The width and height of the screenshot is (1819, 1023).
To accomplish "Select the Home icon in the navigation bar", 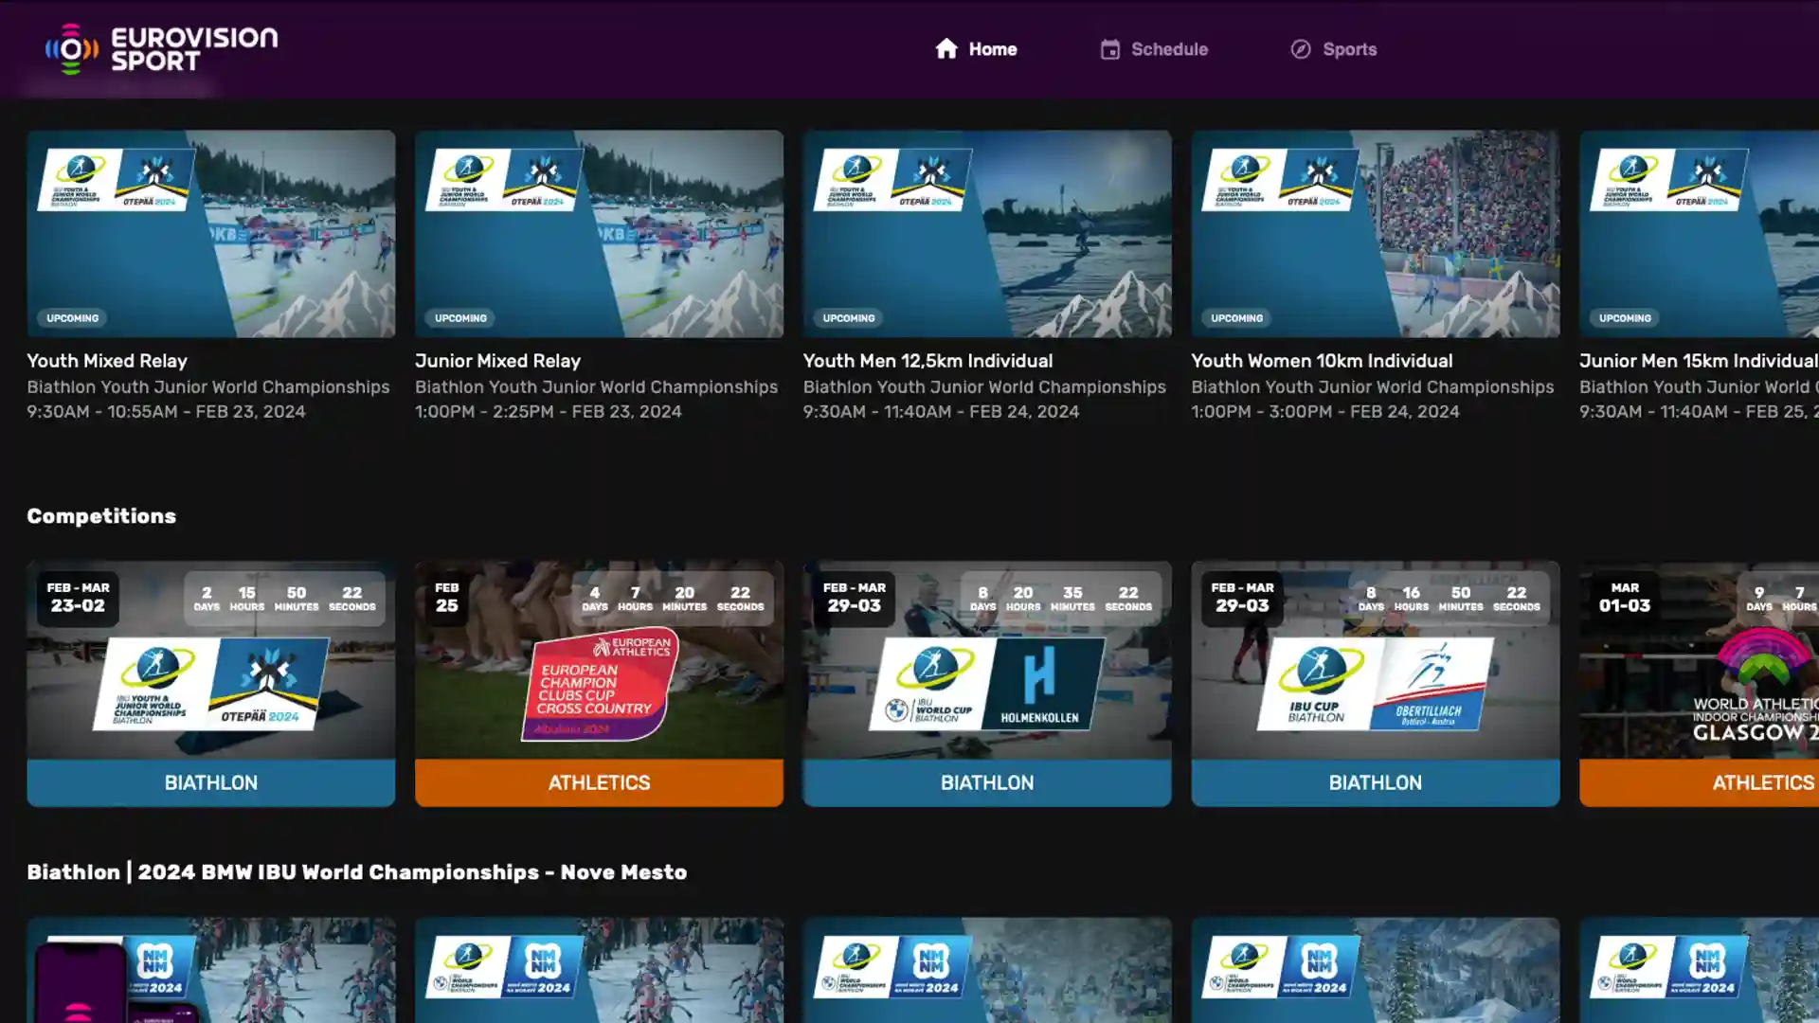I will click(947, 48).
